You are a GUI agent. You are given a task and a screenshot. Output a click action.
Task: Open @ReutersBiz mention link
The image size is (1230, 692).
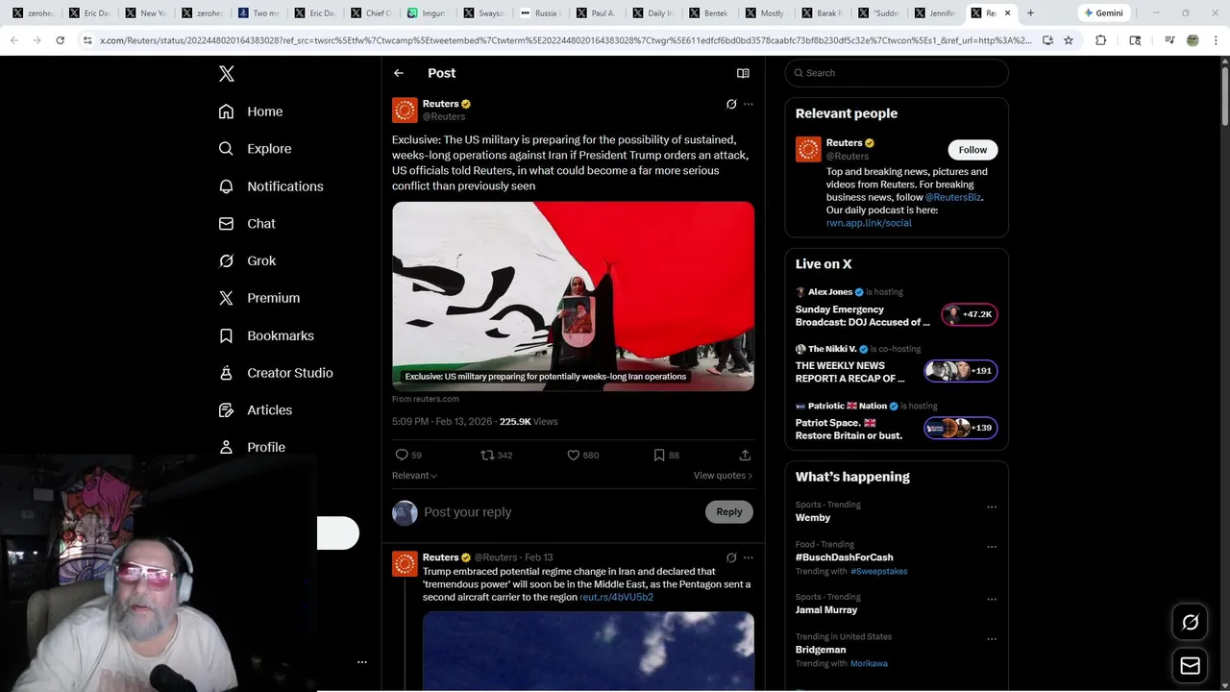point(953,197)
